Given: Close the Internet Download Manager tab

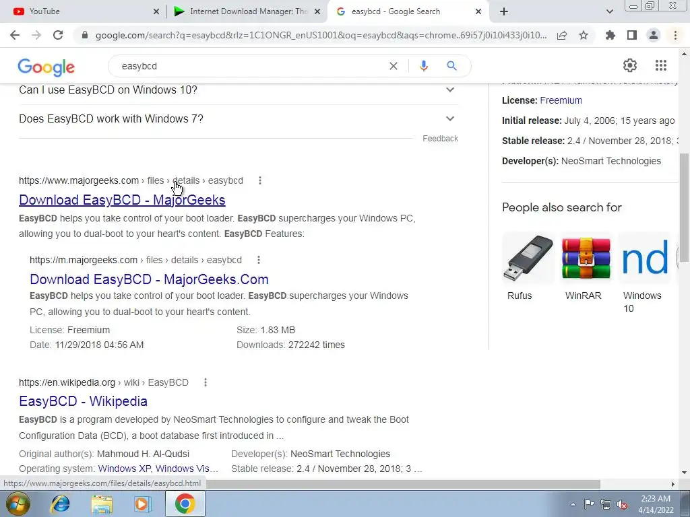Looking at the screenshot, I should click(317, 11).
